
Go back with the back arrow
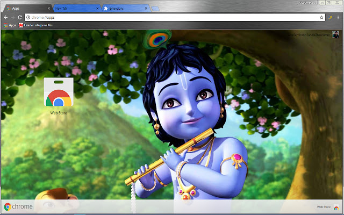pos(6,17)
